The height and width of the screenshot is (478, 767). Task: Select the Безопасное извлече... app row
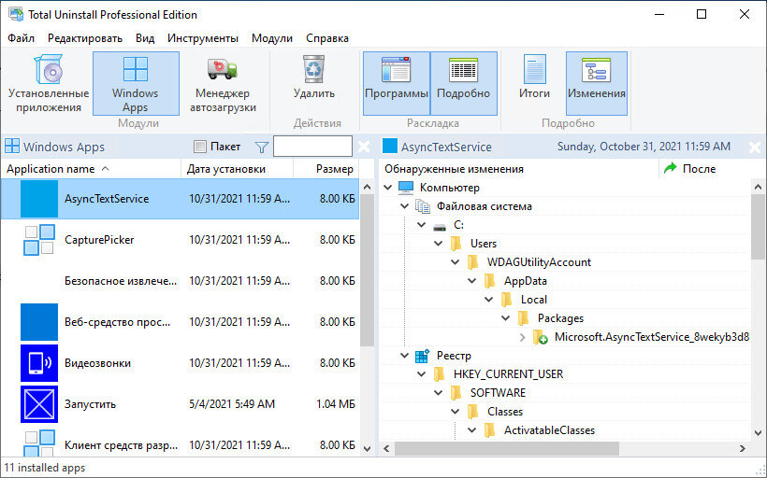tap(180, 281)
